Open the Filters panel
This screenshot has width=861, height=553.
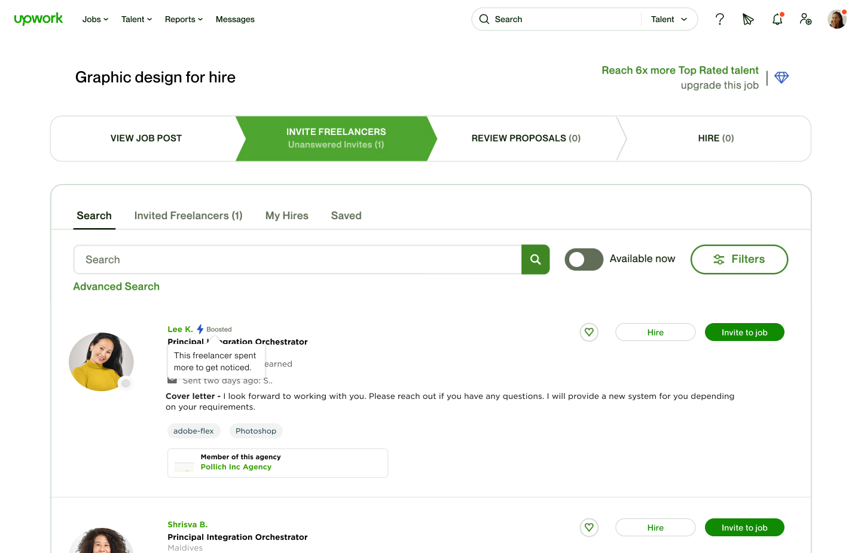point(739,259)
